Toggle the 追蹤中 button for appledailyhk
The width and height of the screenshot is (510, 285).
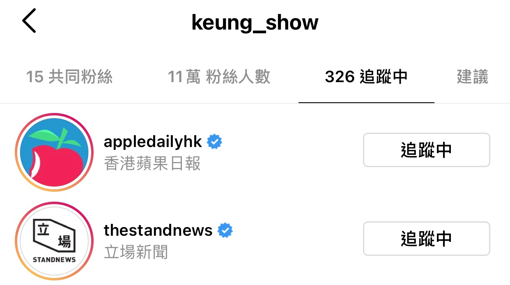point(426,150)
